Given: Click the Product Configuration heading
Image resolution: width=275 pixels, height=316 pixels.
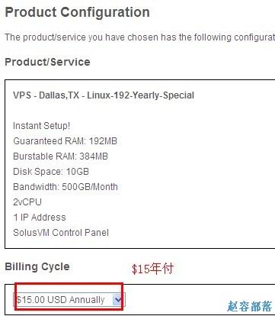Looking at the screenshot, I should [x=77, y=12].
